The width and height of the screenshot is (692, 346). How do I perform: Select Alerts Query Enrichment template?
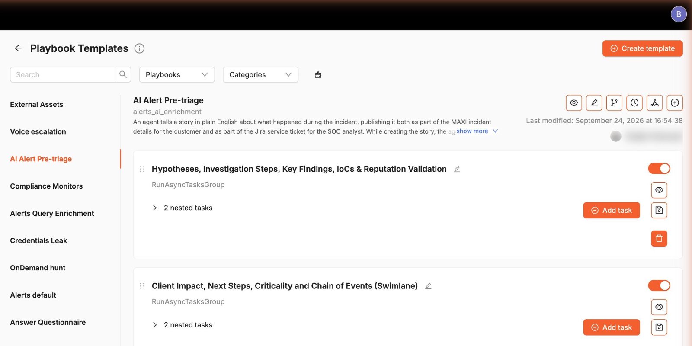tap(52, 213)
